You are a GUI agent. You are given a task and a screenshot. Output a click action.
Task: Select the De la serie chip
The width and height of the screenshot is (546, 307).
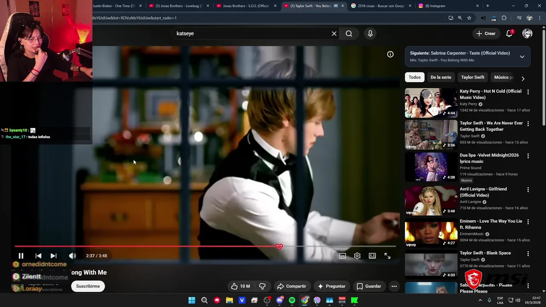[x=441, y=77]
